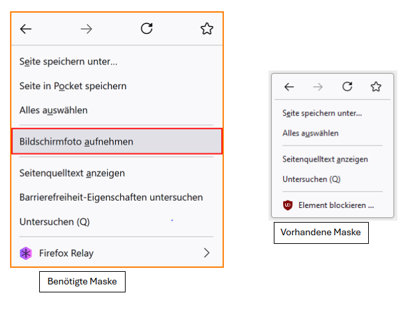Select "Barrierefreiheit-Eigenschaften untersuchen" entry

(111, 197)
